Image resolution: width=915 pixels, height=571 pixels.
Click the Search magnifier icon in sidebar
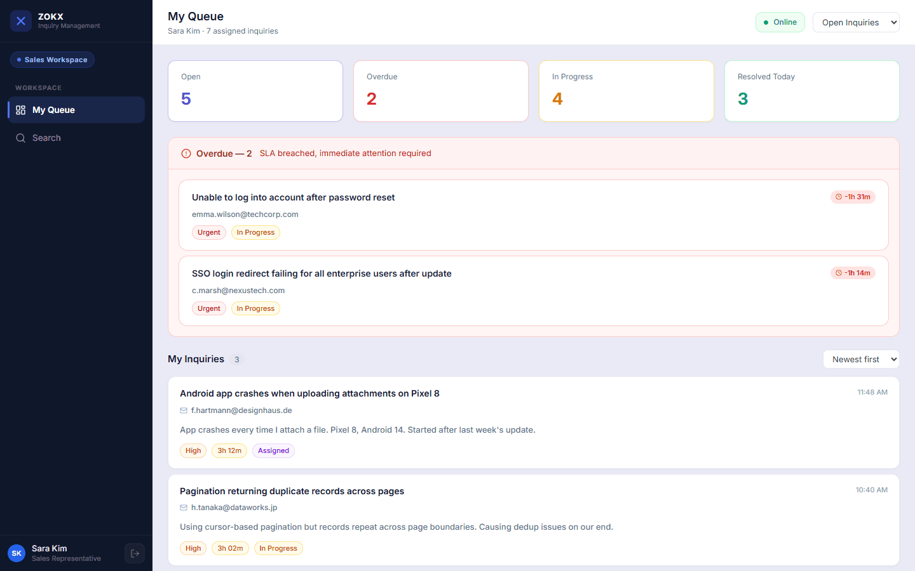(x=21, y=138)
